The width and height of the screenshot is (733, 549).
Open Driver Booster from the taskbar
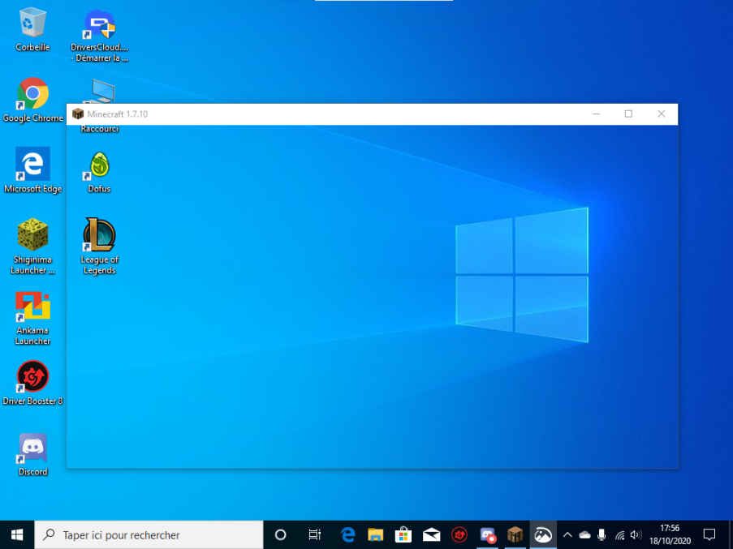[459, 534]
